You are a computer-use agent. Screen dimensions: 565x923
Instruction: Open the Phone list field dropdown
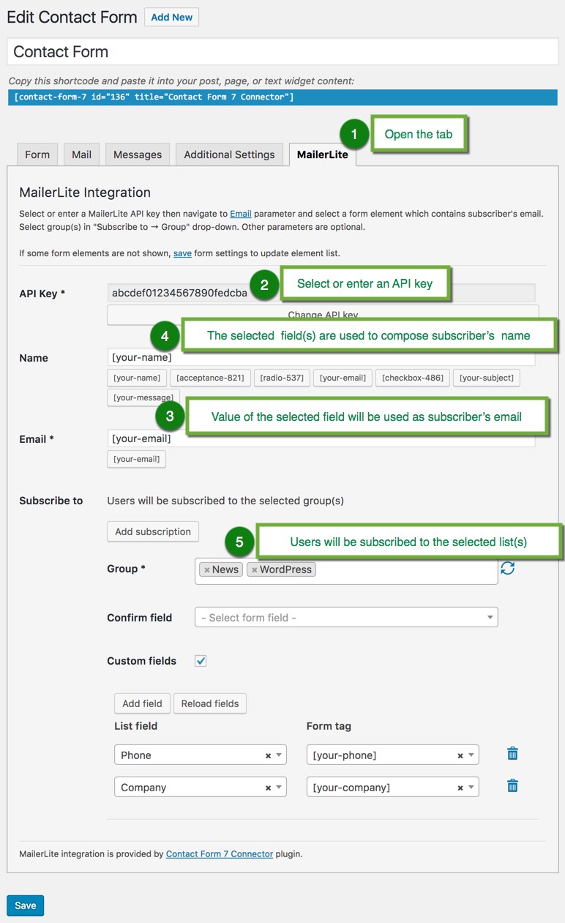[x=201, y=755]
